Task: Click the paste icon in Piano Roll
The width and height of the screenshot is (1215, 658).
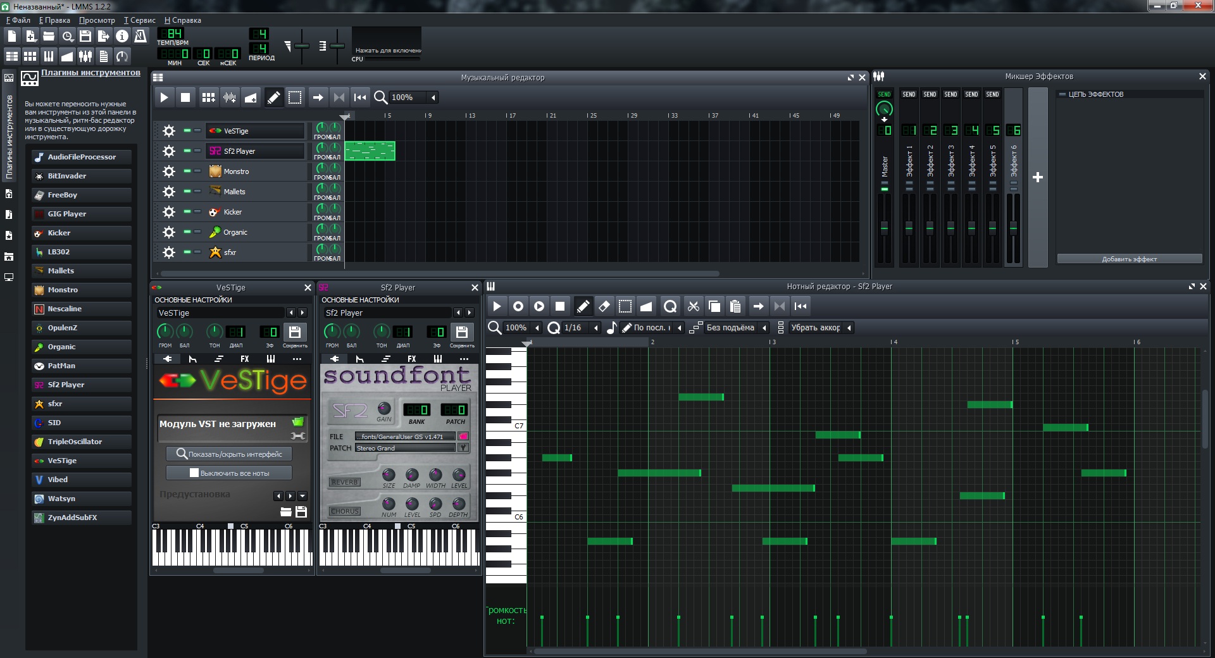Action: click(735, 306)
